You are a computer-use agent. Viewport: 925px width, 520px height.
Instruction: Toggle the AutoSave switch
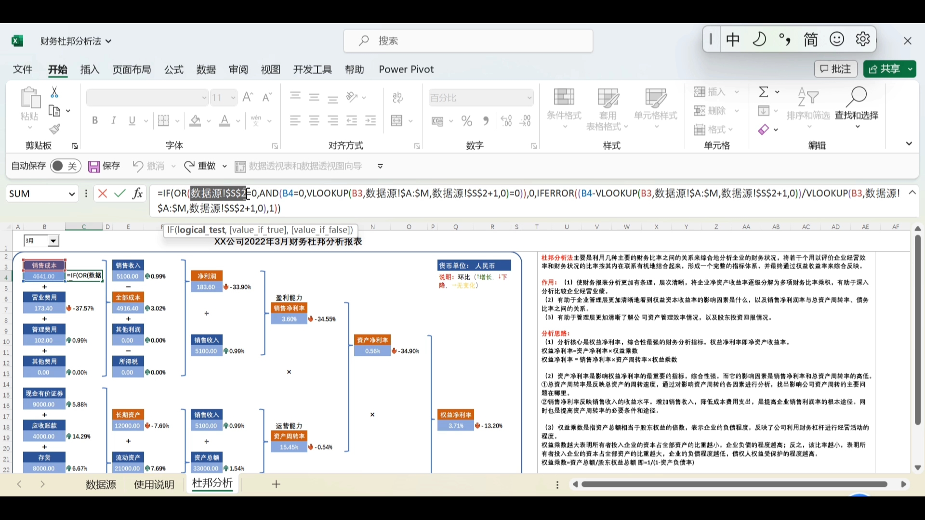point(65,166)
